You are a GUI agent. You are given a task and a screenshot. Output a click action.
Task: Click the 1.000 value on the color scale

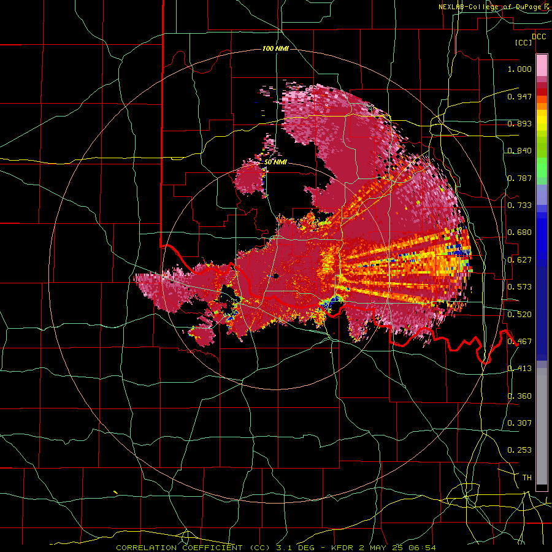(519, 69)
